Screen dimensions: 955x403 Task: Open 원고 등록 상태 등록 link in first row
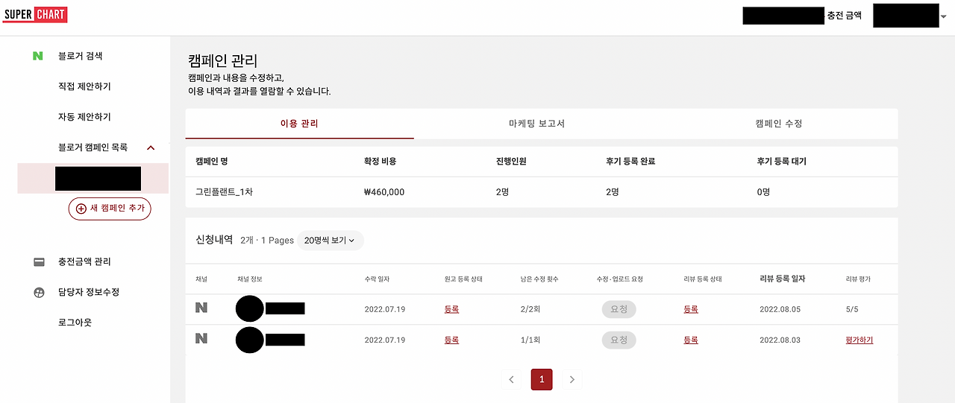[x=451, y=309]
